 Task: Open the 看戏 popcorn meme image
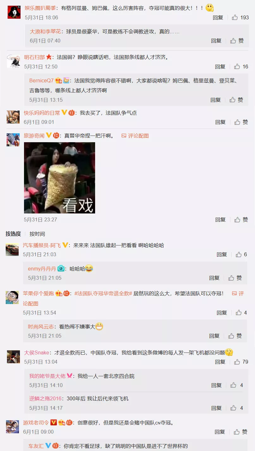(59, 178)
